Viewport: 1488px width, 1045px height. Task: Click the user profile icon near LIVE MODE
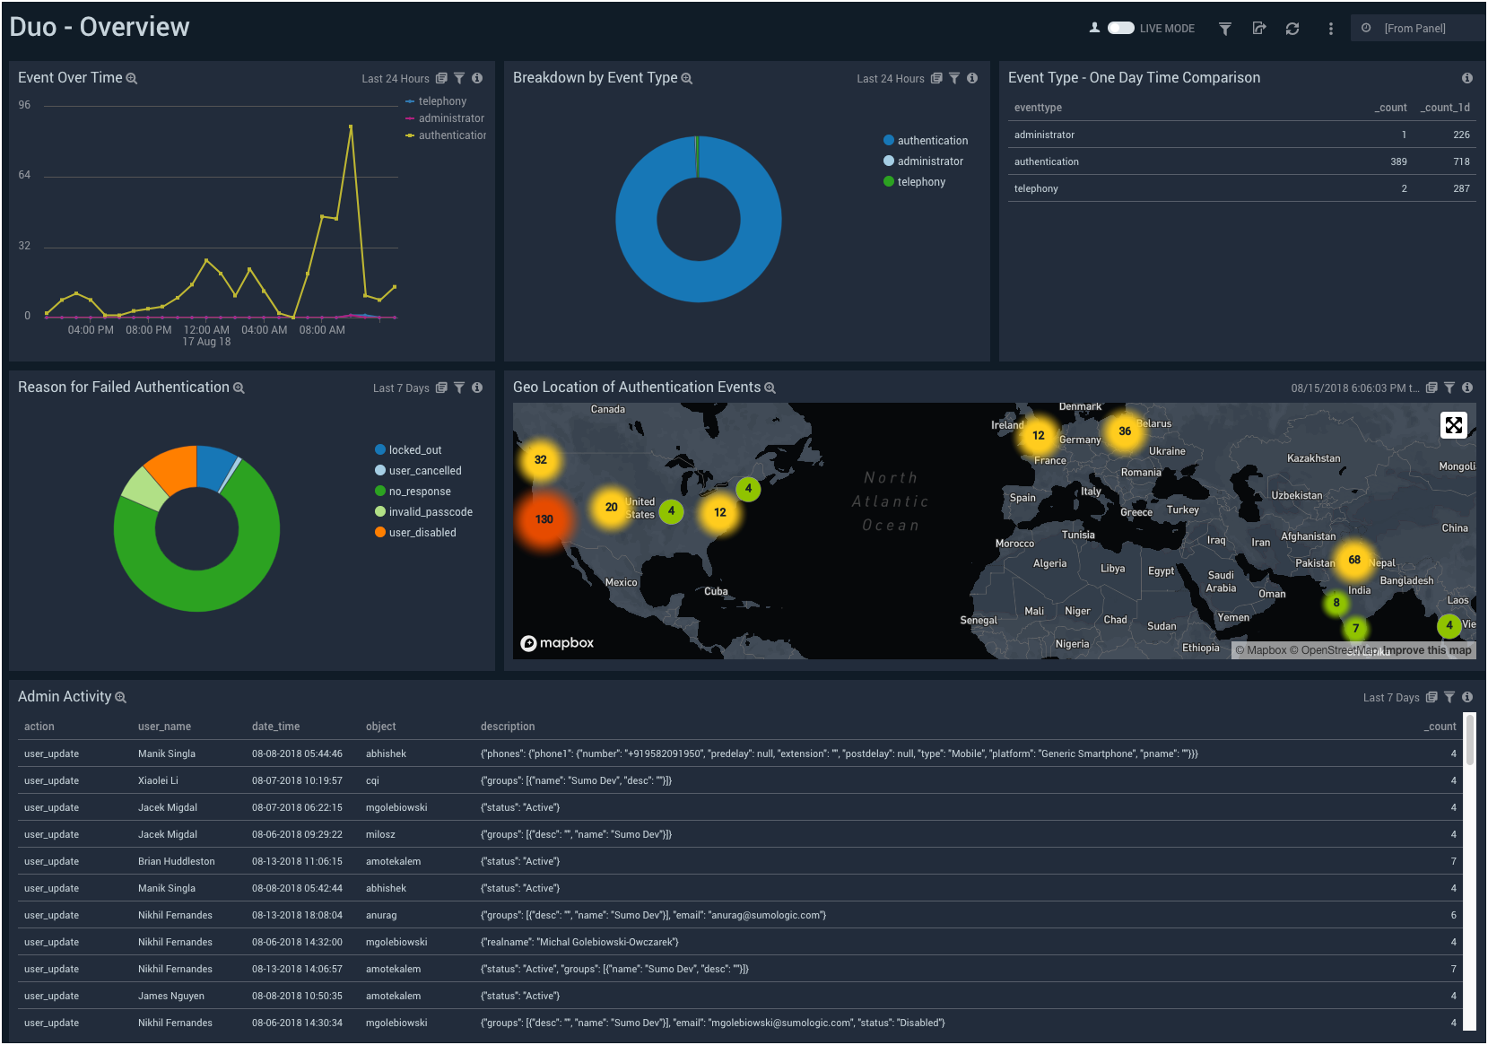coord(1094,28)
